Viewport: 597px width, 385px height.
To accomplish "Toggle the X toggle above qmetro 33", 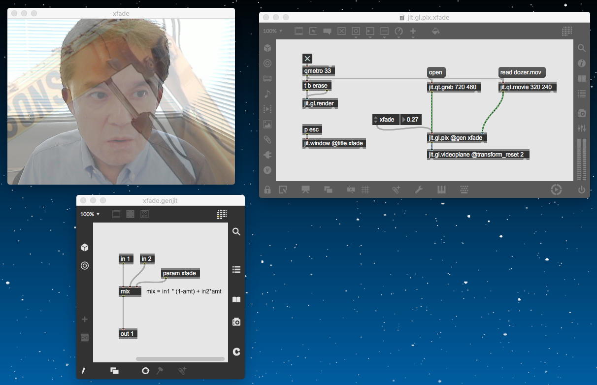I will tap(307, 59).
